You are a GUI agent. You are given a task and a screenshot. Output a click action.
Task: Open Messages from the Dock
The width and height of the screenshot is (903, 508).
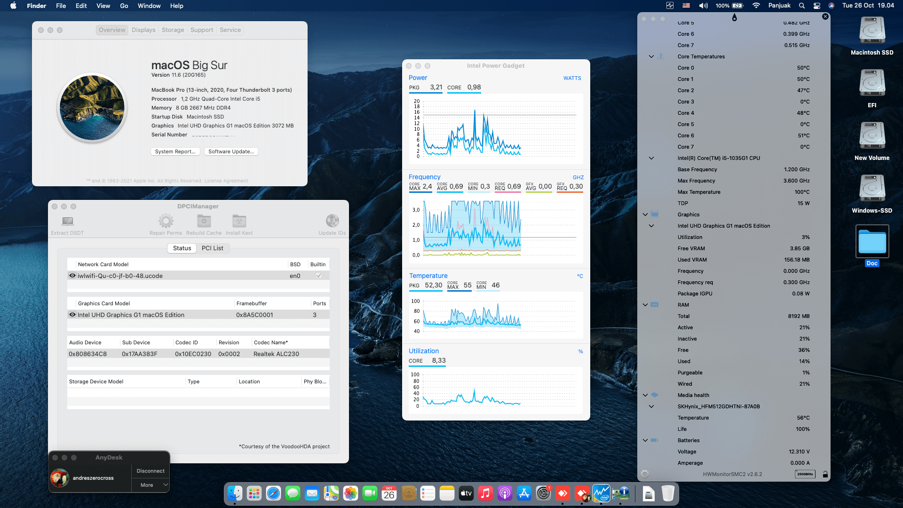293,493
